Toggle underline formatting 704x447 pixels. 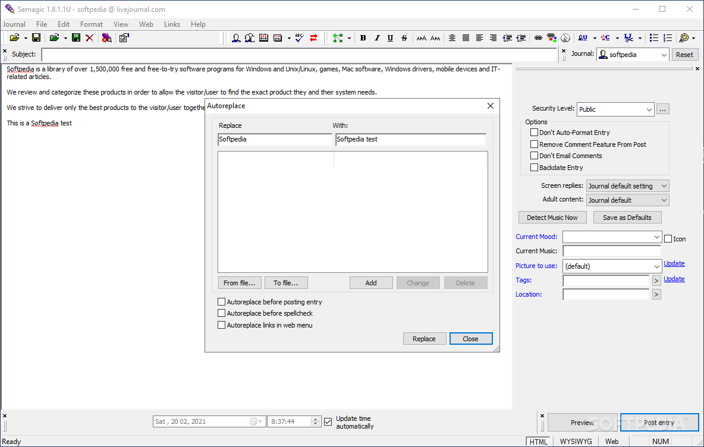pos(390,38)
